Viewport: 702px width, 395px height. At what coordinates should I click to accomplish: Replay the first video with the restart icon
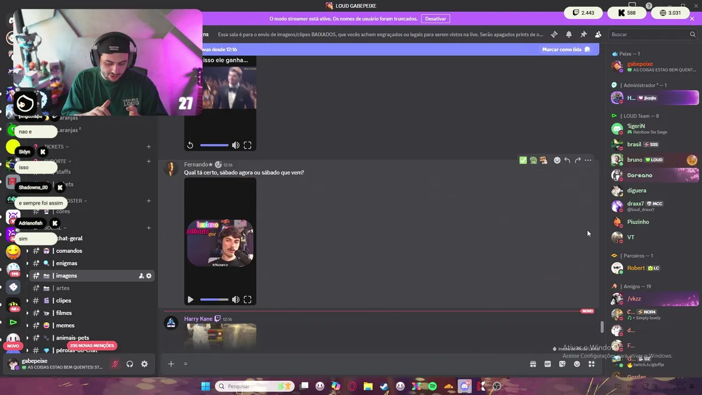pos(190,145)
